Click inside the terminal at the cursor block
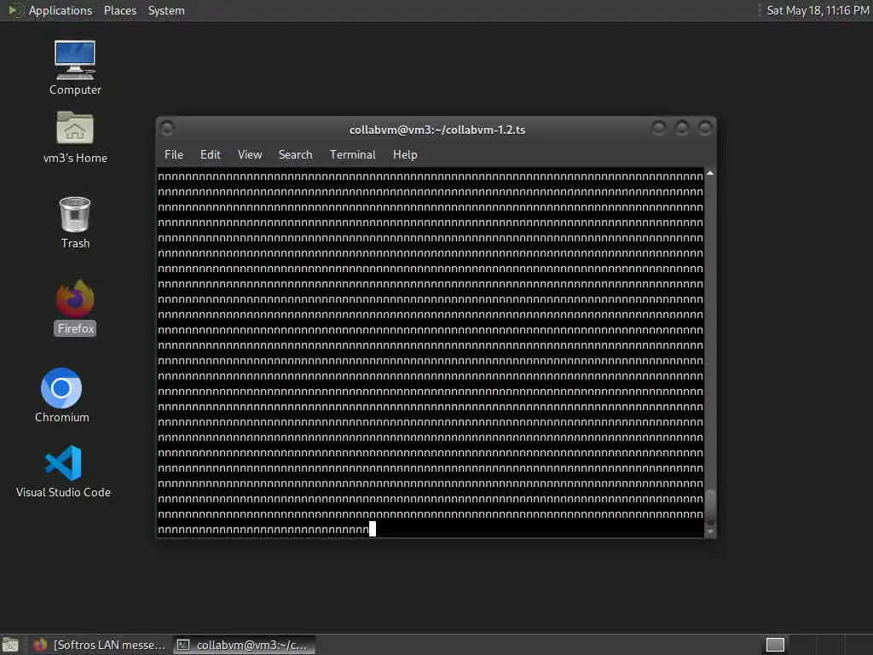Screen dimensions: 873x655 (x=373, y=529)
